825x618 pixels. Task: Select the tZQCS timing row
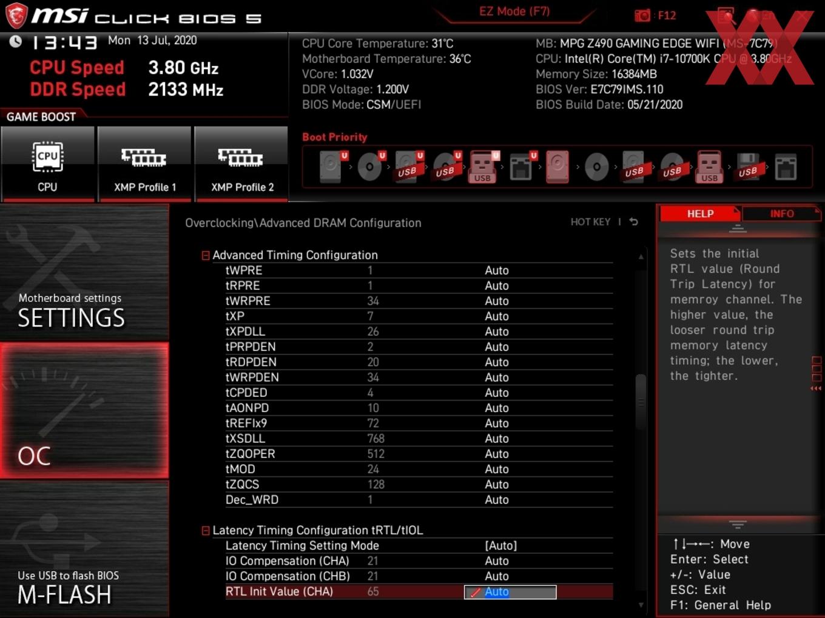tap(419, 484)
